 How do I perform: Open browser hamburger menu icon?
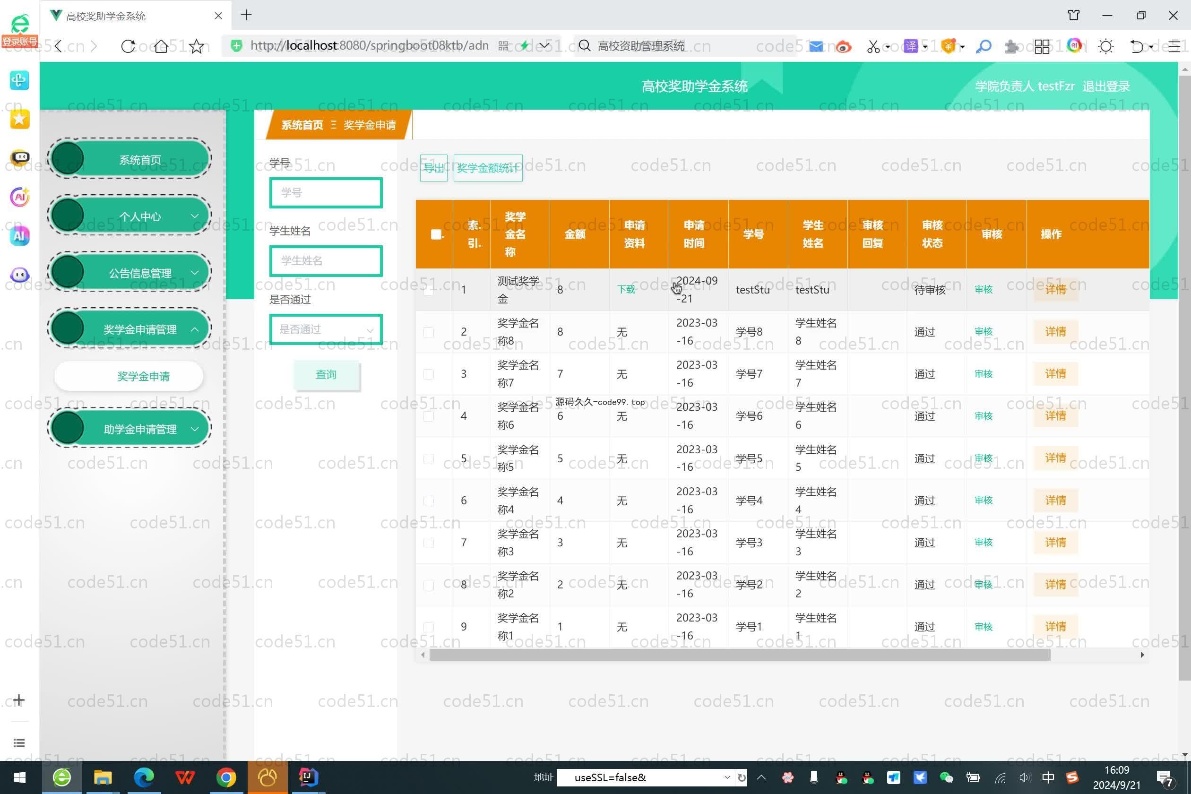pyautogui.click(x=1174, y=47)
